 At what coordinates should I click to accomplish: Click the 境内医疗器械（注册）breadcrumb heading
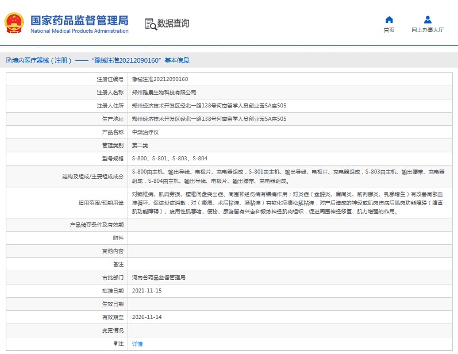click(42, 60)
